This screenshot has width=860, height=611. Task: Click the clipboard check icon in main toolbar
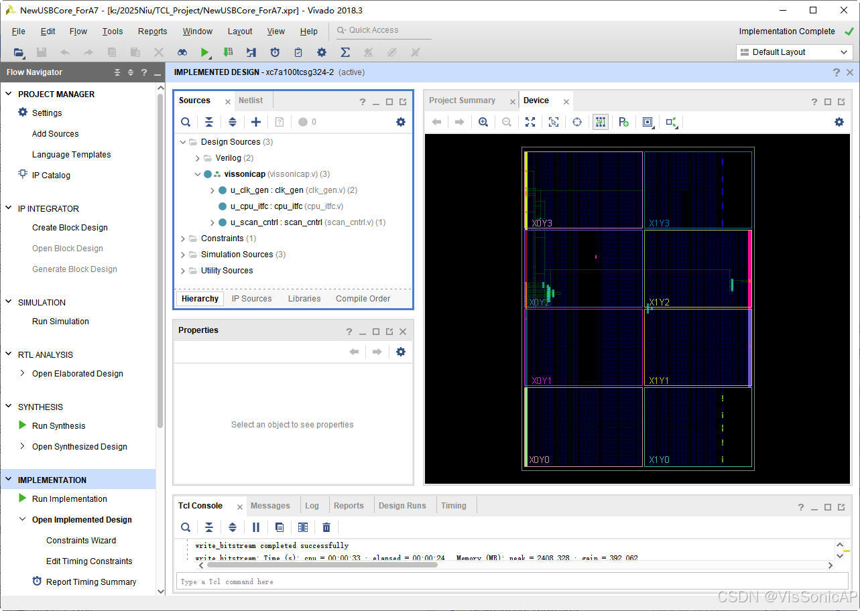pyautogui.click(x=298, y=52)
